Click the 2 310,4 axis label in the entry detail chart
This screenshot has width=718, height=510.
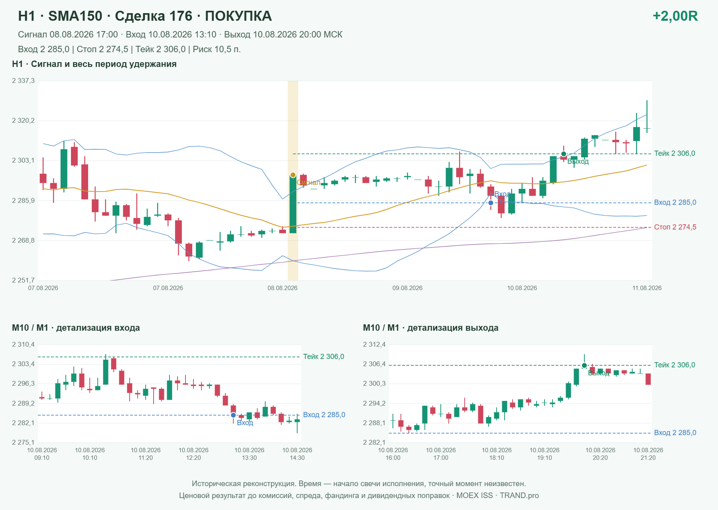[23, 345]
